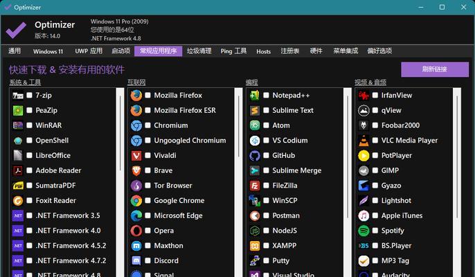Click the .NET Framework 4.5.2 label
Screen dimensions: 475x277
click(x=71, y=245)
